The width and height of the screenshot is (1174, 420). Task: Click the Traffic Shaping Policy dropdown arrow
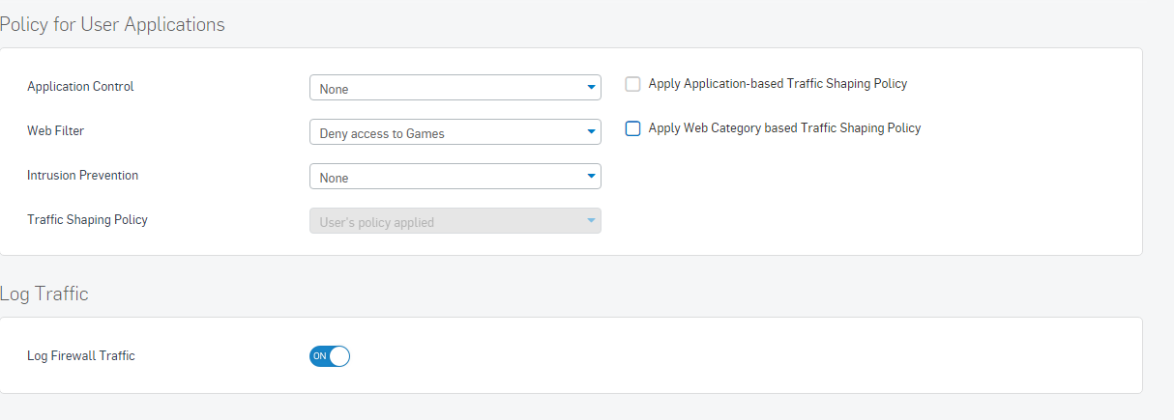591,221
